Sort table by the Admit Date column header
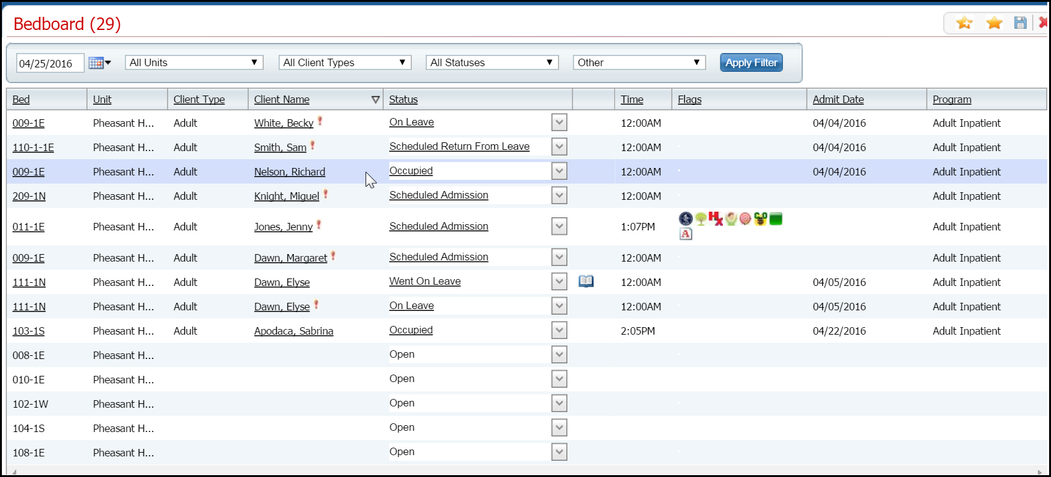This screenshot has height=477, width=1051. [838, 99]
